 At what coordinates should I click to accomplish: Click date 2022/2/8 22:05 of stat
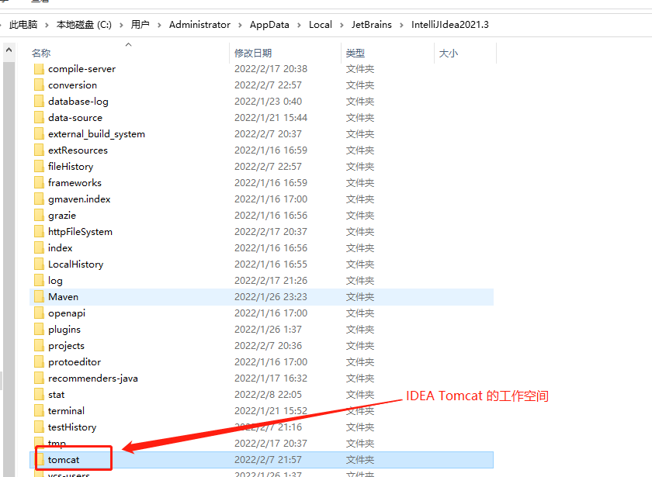268,394
